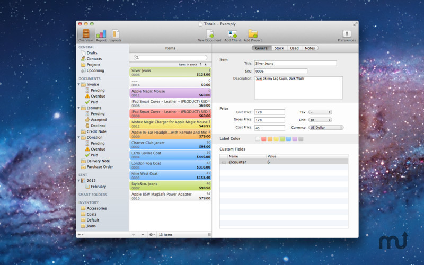Click the Add Project folder icon
Screen dimensions: 424x265
253,36
